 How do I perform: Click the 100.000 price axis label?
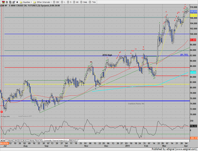[194, 34]
